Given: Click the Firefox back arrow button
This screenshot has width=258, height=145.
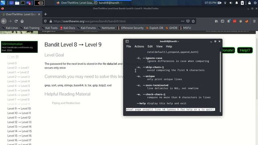Looking at the screenshot, I should [x=4, y=21].
